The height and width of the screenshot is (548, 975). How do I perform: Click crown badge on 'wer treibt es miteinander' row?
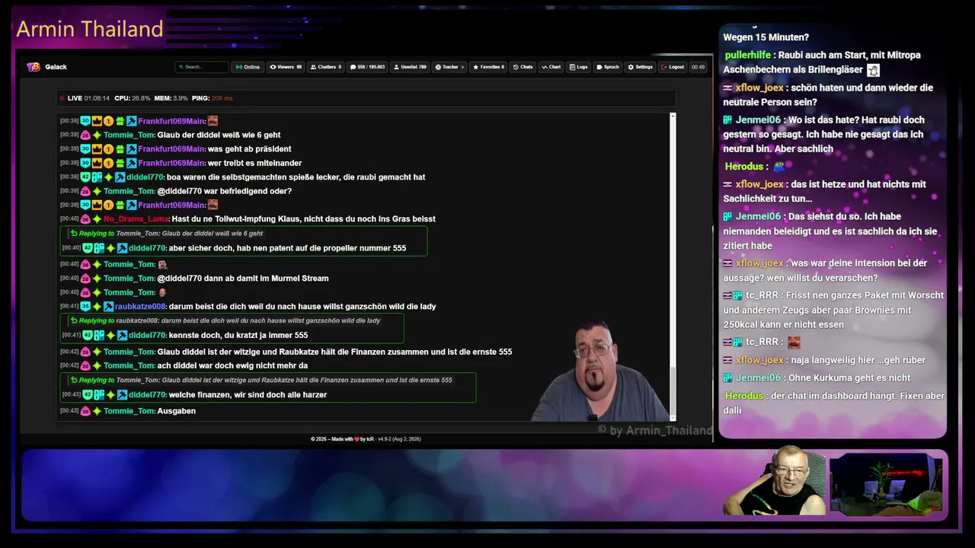[x=97, y=163]
